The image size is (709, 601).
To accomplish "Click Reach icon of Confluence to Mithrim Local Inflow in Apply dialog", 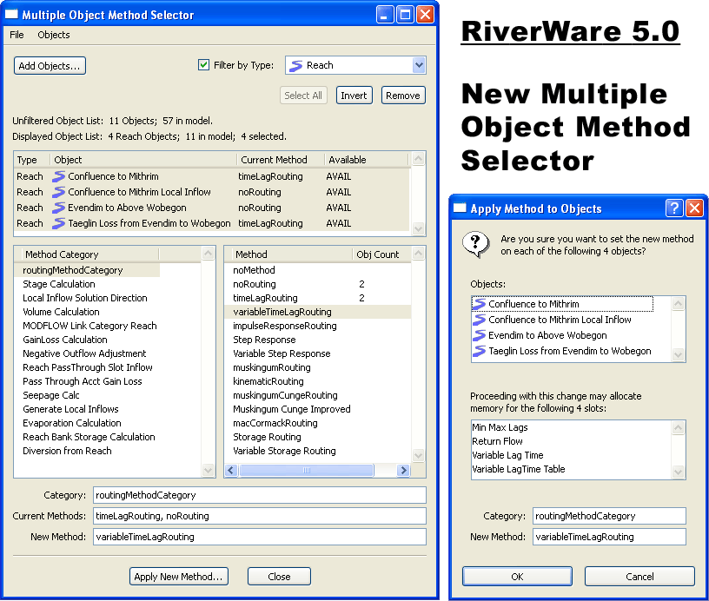I will point(480,320).
